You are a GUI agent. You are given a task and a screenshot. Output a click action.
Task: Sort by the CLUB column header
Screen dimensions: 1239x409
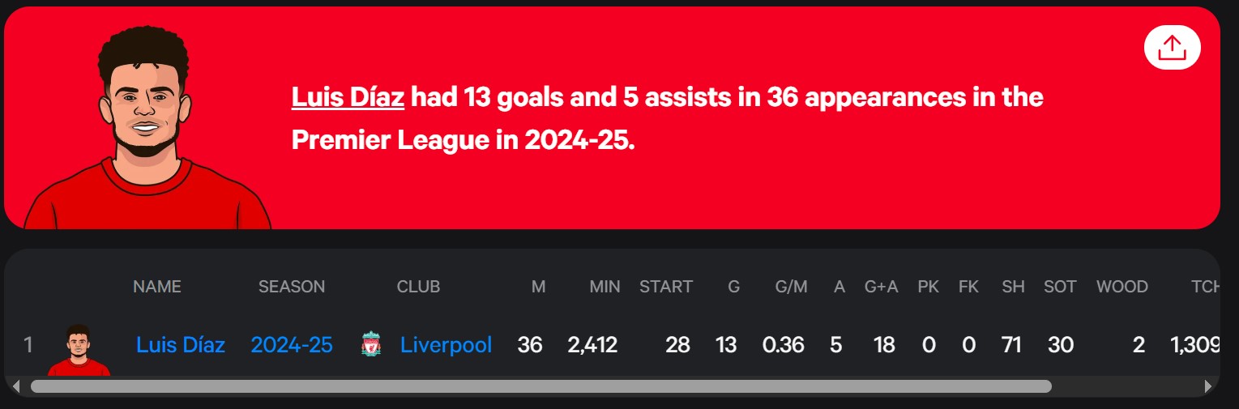click(x=418, y=287)
